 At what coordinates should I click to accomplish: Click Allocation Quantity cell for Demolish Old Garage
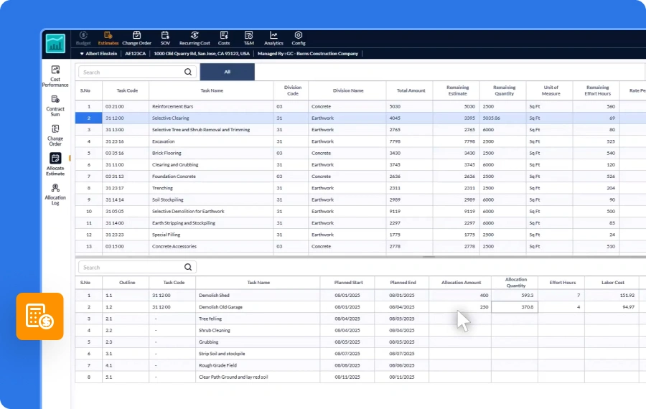pyautogui.click(x=514, y=307)
